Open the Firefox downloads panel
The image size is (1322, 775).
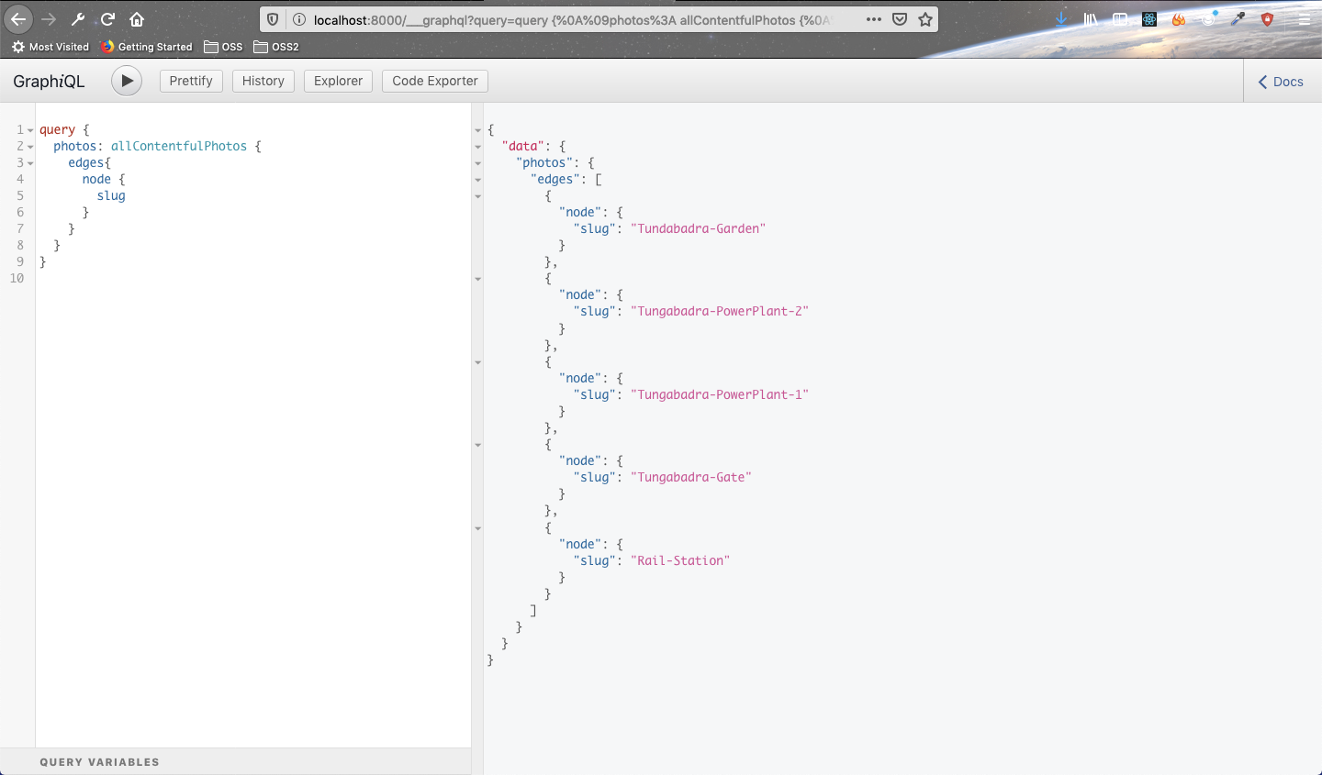point(1061,19)
